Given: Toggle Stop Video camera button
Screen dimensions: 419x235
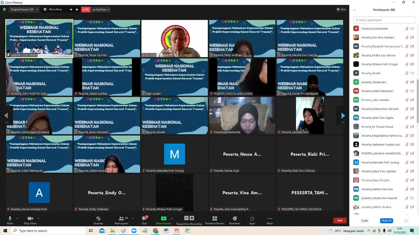Looking at the screenshot, I should 30,219.
